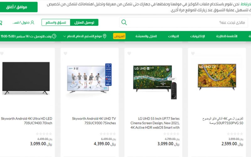Favorite the LG 50UP7550PVG TV heart
Screen dimensions: 251x157
[x=193, y=53]
